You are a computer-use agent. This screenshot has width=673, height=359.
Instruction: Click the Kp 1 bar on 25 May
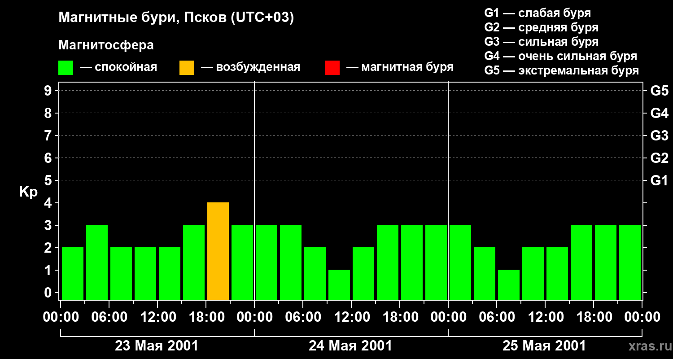pos(509,285)
